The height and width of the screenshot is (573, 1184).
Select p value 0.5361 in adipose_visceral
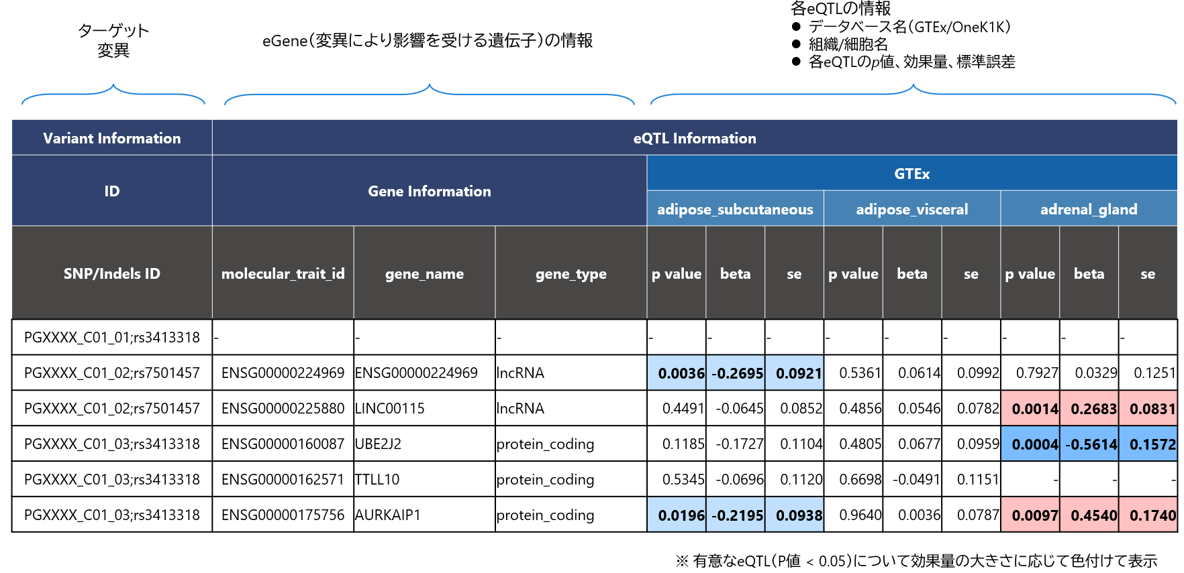[854, 373]
